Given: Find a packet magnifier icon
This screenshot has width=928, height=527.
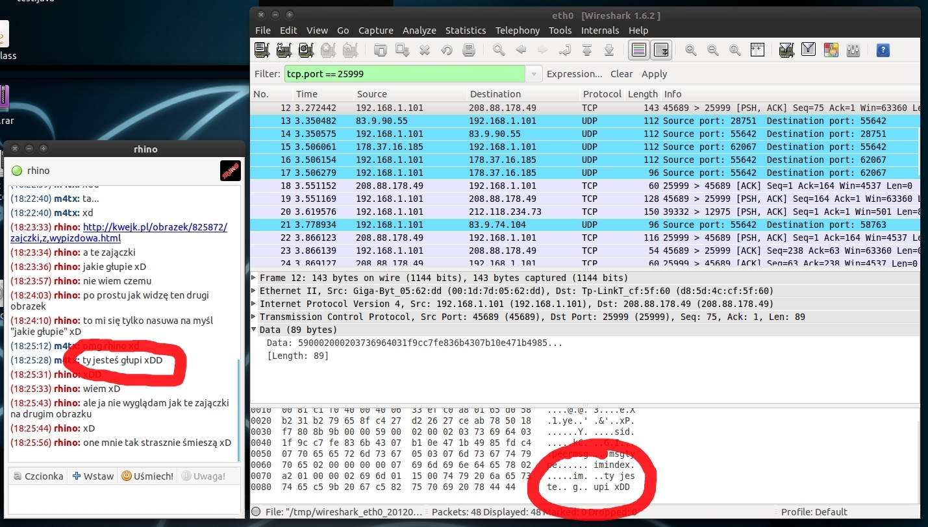Looking at the screenshot, I should (x=499, y=50).
